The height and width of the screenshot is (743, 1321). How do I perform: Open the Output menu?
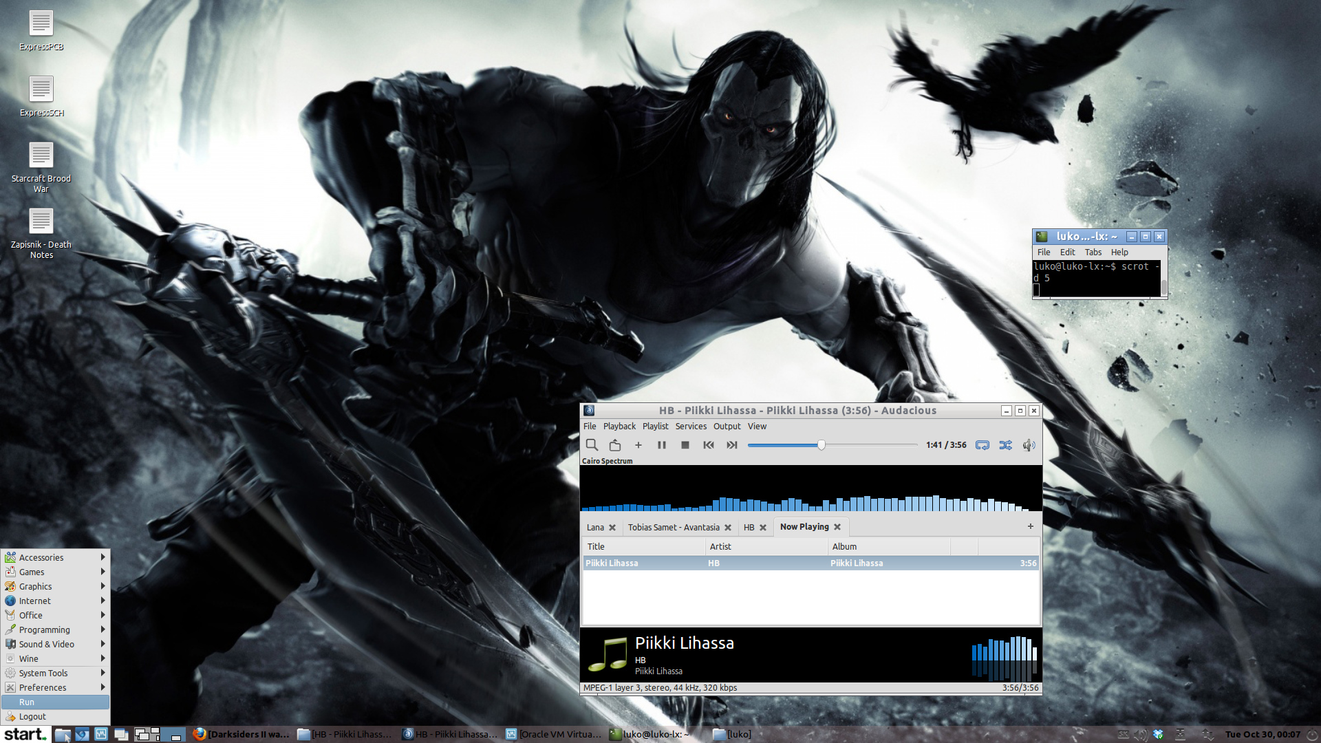(727, 427)
